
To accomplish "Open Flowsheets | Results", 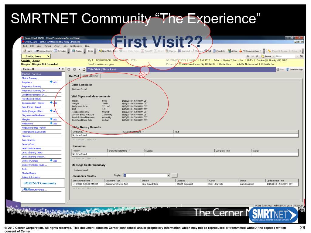I will tap(32, 99).
